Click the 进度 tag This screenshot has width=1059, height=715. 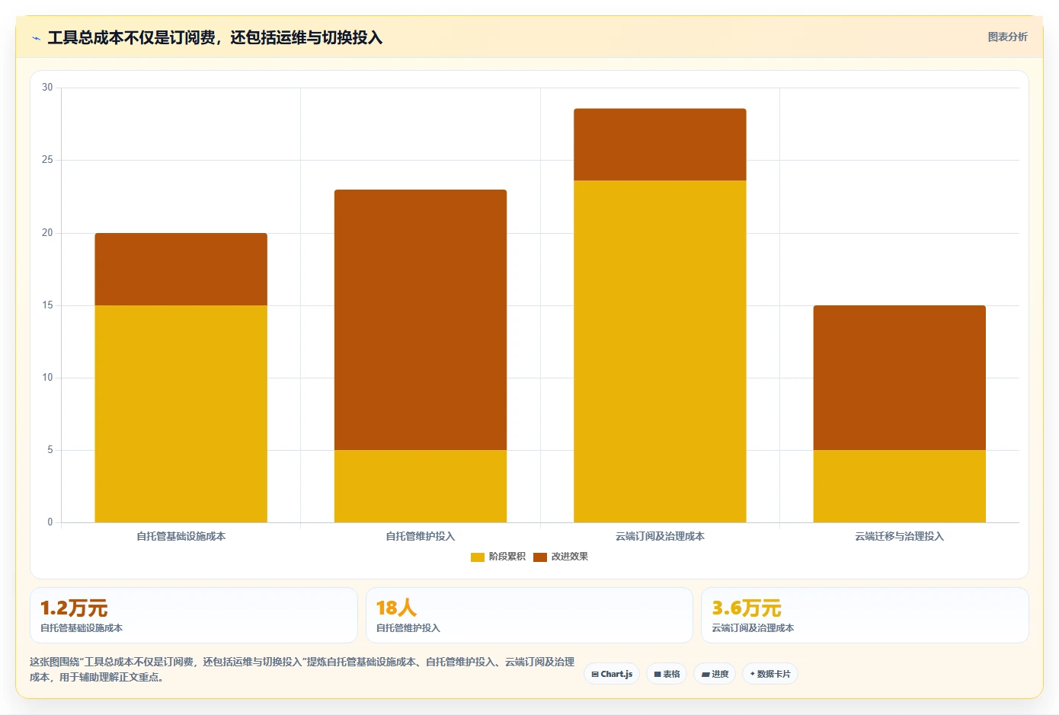click(x=715, y=674)
